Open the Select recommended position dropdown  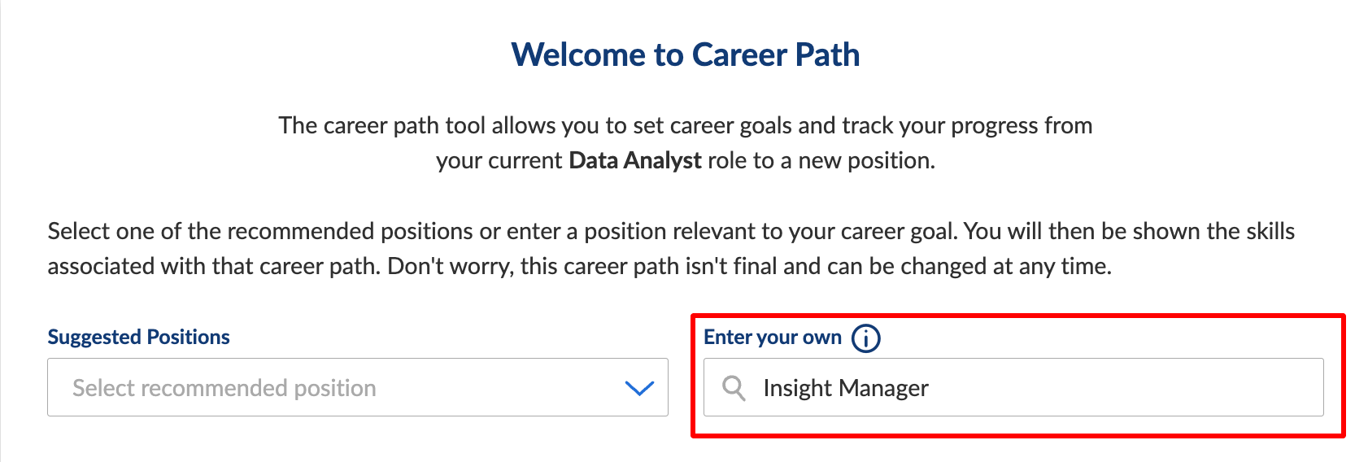(358, 387)
